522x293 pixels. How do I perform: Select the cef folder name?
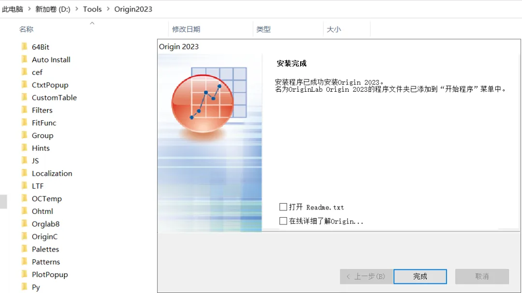pos(37,72)
